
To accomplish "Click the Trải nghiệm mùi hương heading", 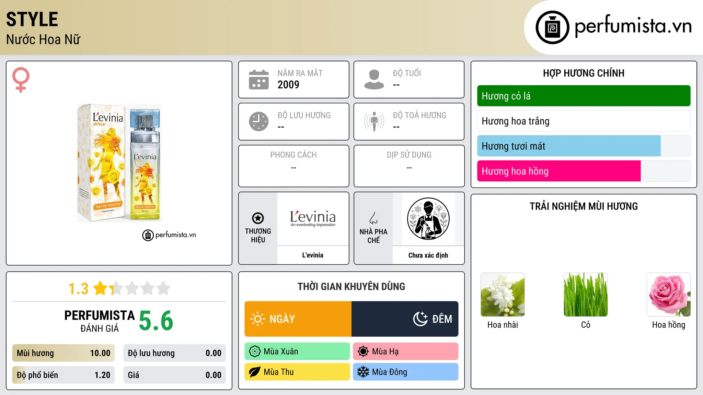I will coord(584,206).
